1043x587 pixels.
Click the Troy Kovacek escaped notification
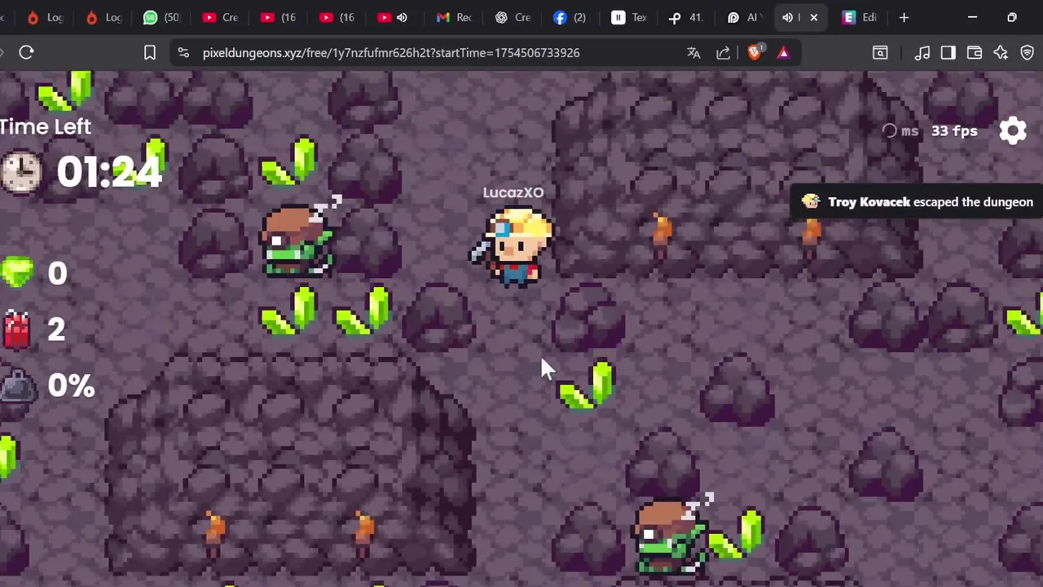pos(917,202)
